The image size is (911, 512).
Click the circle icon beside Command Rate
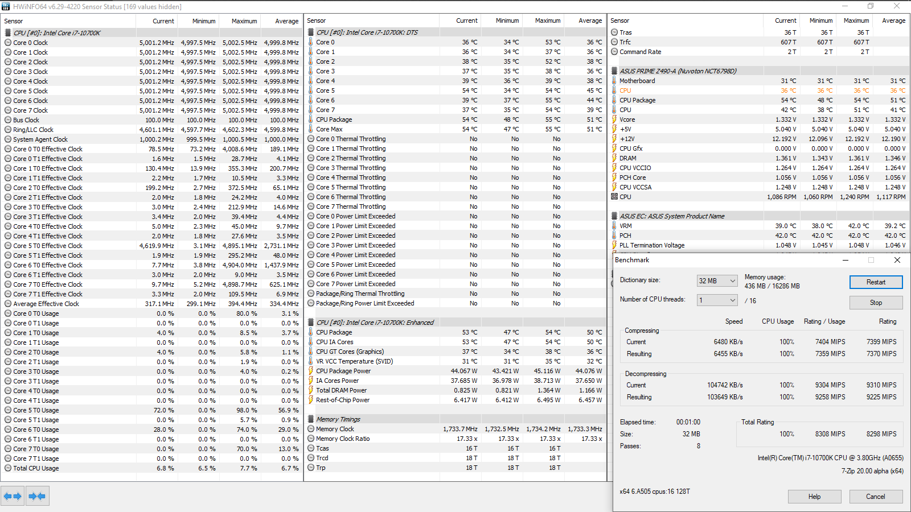coord(614,52)
